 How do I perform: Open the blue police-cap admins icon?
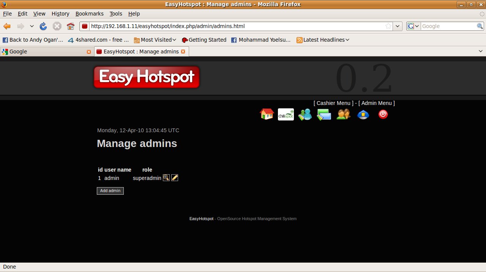tap(363, 114)
